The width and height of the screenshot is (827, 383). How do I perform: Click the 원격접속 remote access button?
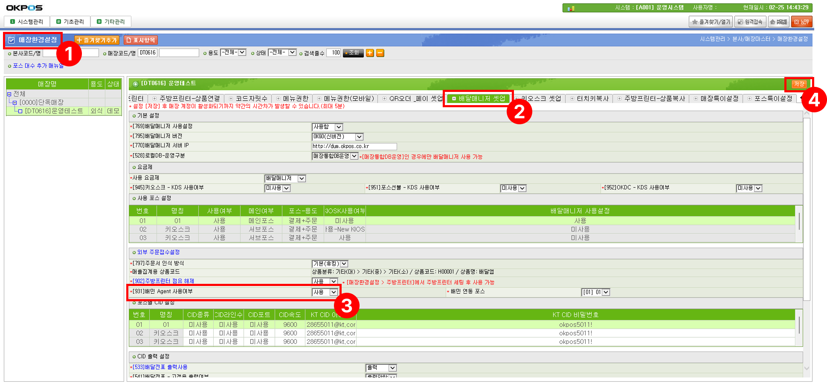pyautogui.click(x=750, y=22)
